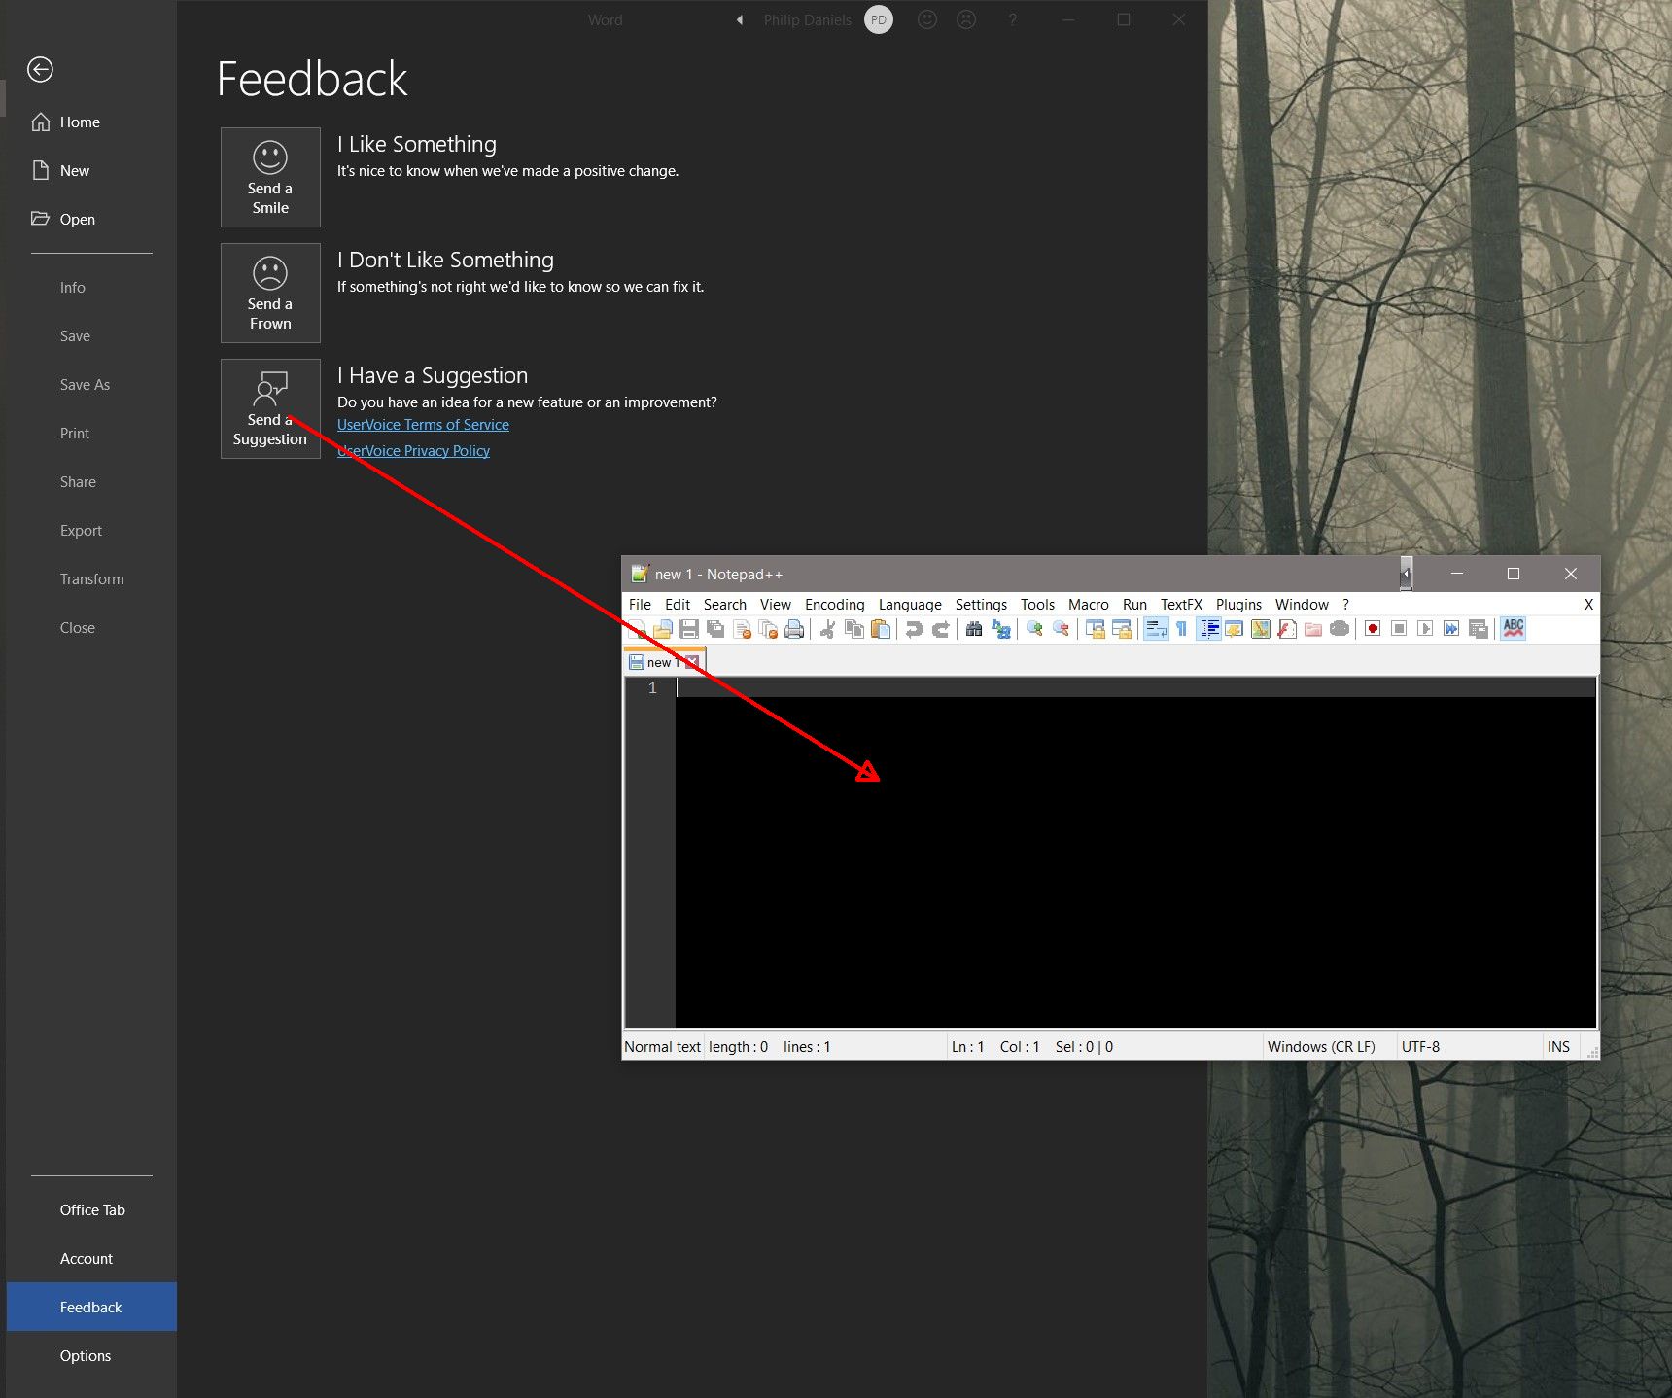The image size is (1672, 1398).
Task: Click the Zoom In magnifier in Notepad++
Action: pyautogui.click(x=1034, y=629)
